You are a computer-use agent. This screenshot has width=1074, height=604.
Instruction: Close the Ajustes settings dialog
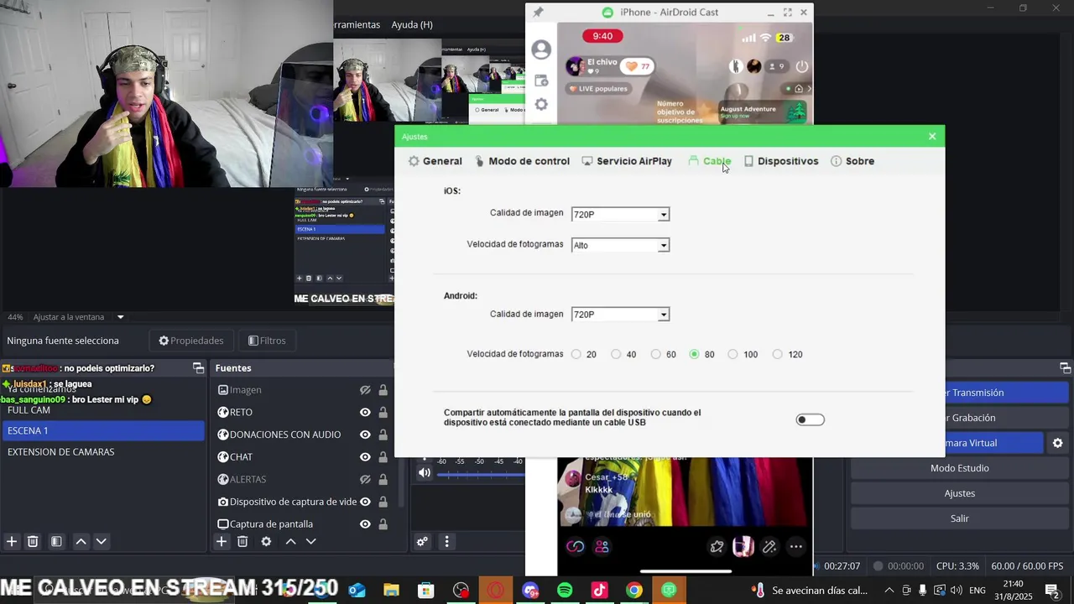(932, 136)
